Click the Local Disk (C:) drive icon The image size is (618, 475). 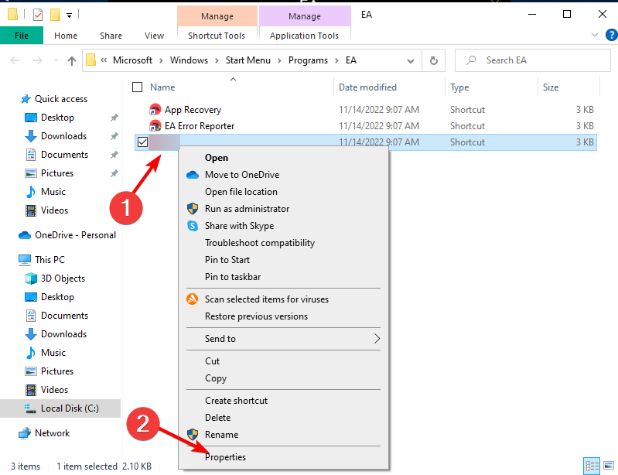30,408
